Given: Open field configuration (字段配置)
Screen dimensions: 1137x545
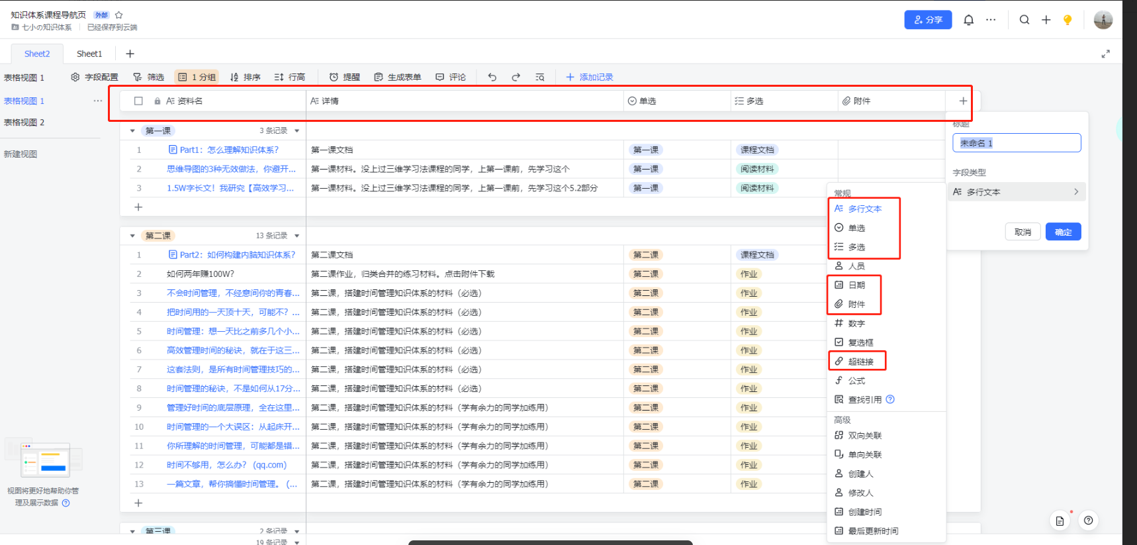Looking at the screenshot, I should click(94, 77).
